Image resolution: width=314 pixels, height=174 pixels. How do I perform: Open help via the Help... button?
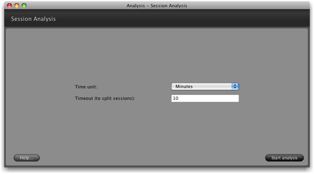point(27,158)
